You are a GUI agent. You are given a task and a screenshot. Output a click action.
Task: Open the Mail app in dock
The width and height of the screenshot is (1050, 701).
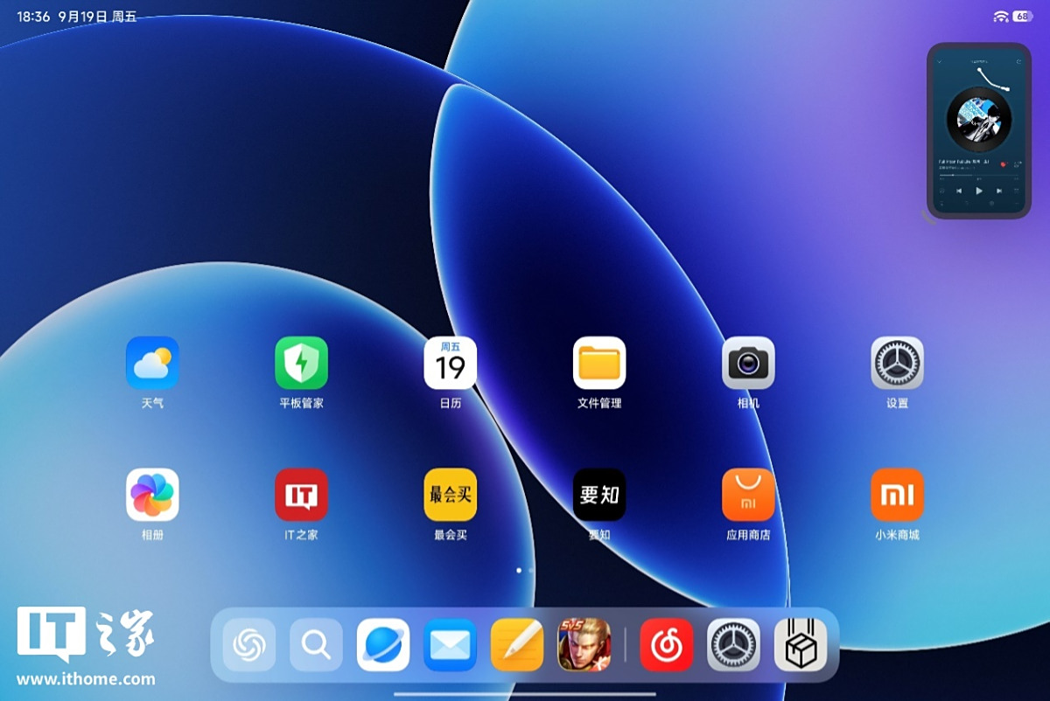[451, 645]
